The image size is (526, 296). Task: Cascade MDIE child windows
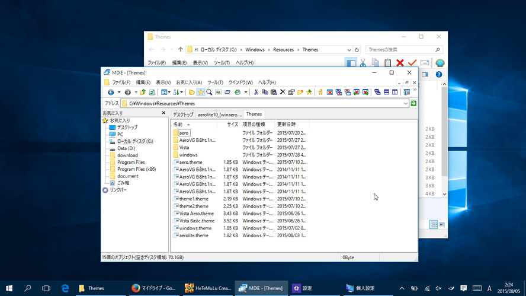point(377,92)
